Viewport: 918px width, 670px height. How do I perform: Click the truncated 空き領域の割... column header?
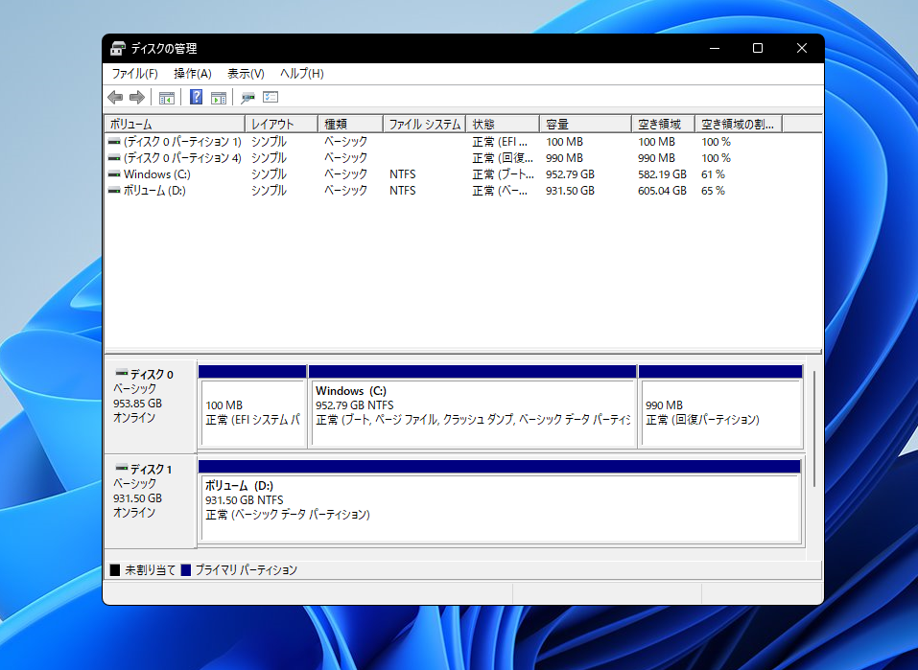739,124
